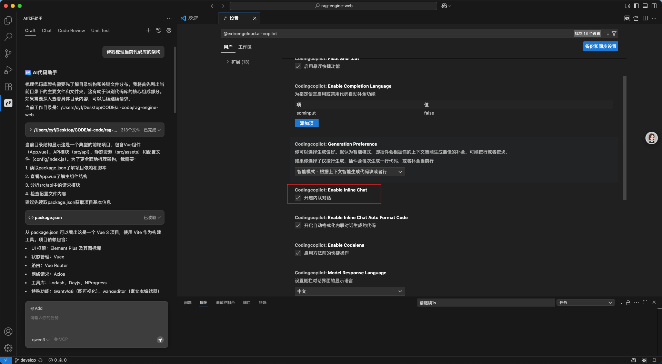Open the Explorer view in activity bar
The image size is (662, 364).
click(x=8, y=20)
